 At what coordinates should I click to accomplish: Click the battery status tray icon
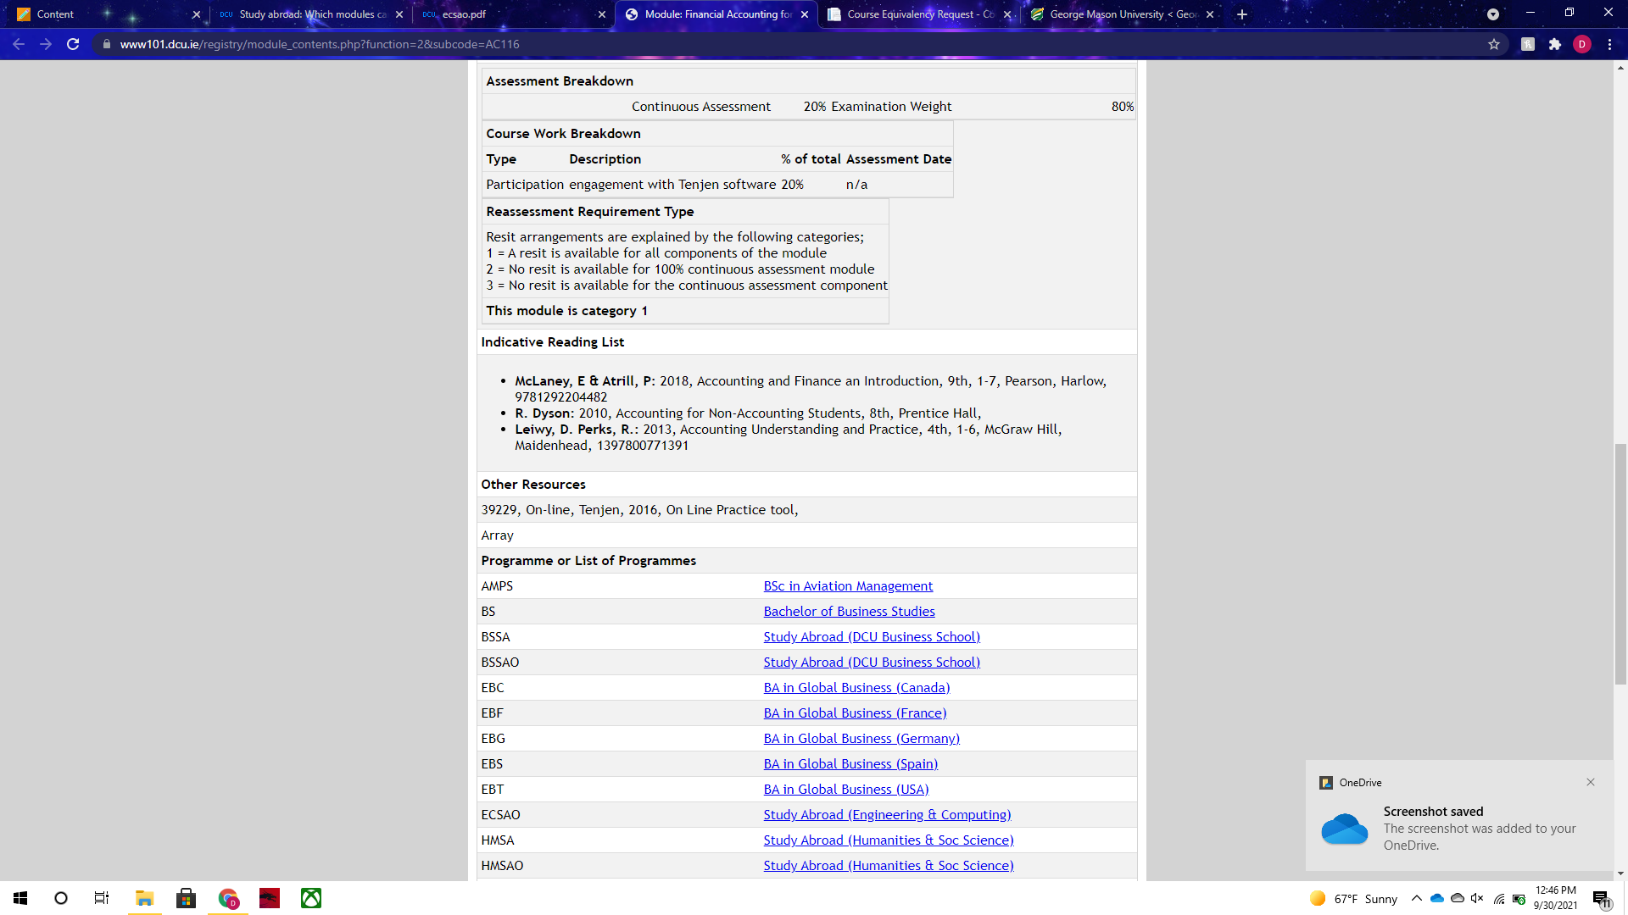point(1519,898)
